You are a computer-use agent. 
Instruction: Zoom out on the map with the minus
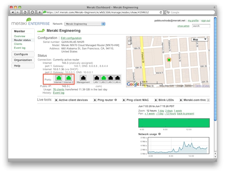pos(129,43)
